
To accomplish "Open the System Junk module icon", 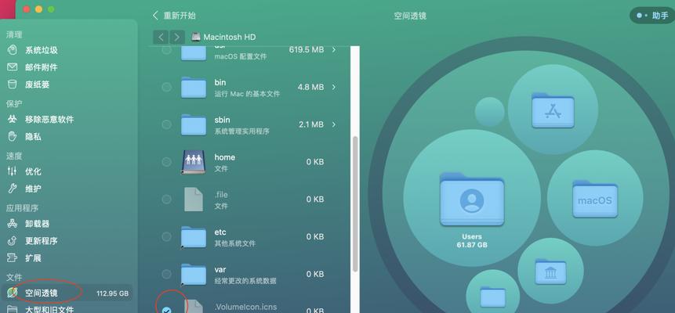I will [x=12, y=50].
